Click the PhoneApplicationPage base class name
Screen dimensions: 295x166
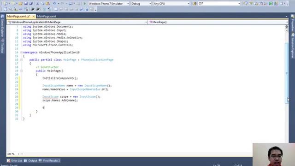pyautogui.click(x=97, y=59)
